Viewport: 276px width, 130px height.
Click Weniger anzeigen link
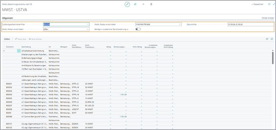268,18
